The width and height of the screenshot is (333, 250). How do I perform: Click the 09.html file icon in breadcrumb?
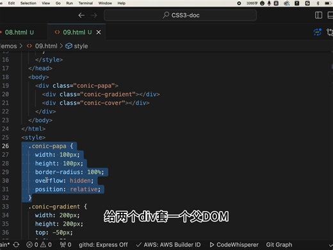click(x=29, y=46)
